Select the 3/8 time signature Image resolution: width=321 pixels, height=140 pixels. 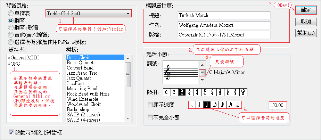coord(221,92)
